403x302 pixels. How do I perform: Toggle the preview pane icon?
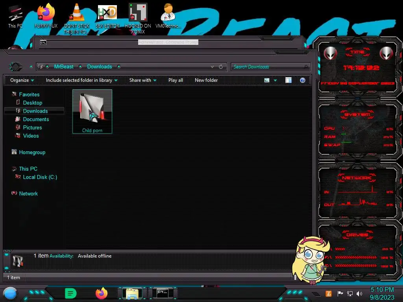[288, 80]
